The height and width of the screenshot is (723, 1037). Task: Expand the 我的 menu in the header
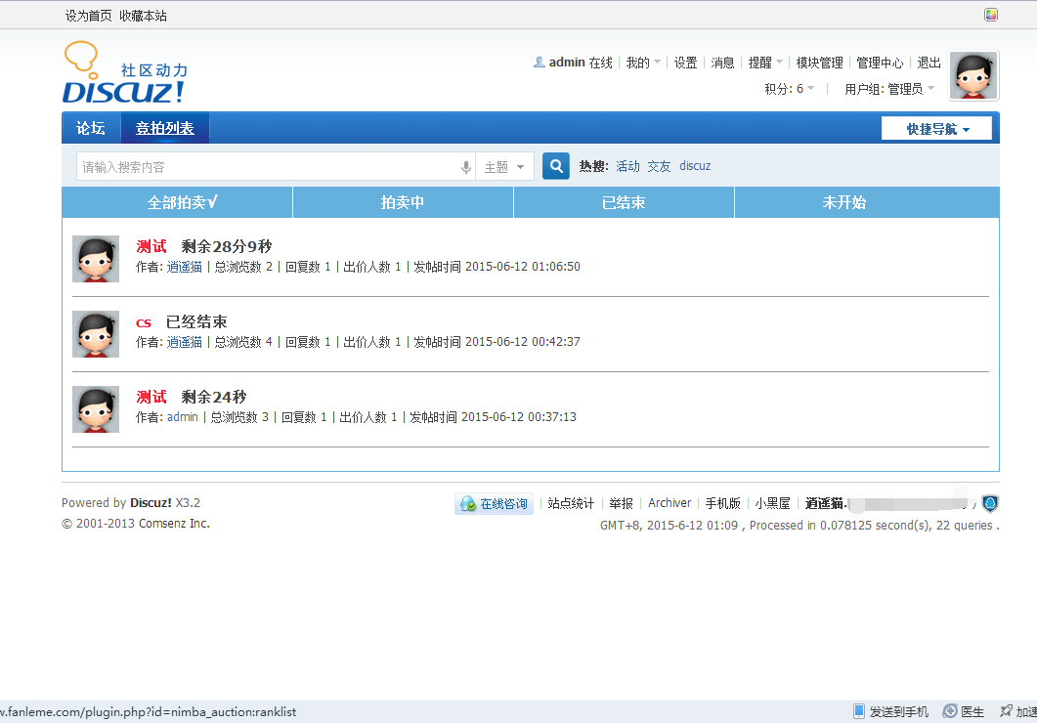(642, 63)
